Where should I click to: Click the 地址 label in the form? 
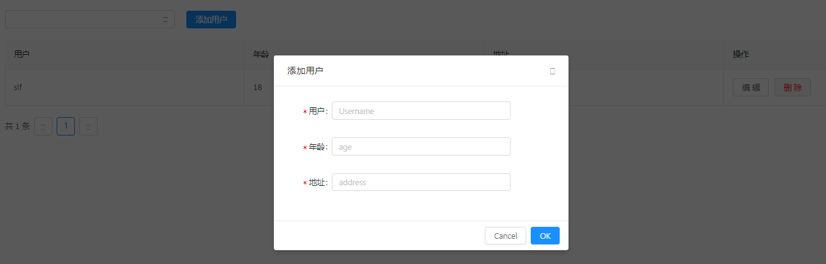(317, 183)
